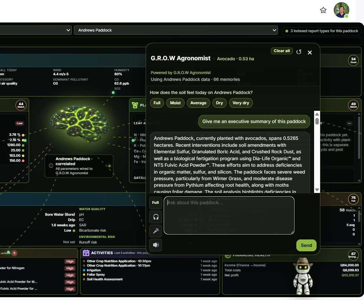This screenshot has height=300, width=364.
Task: Click the 44 Watch score badge
Action: (x=21, y=105)
